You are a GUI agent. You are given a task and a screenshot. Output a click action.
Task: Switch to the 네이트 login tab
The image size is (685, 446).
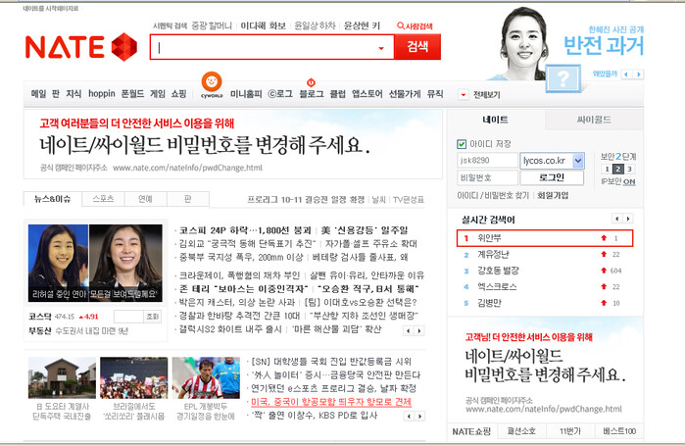point(496,120)
